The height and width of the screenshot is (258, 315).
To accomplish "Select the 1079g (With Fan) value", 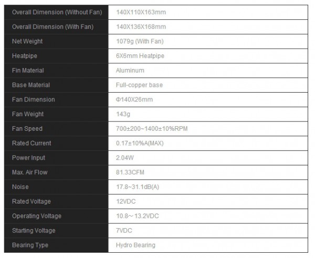I will pyautogui.click(x=140, y=41).
